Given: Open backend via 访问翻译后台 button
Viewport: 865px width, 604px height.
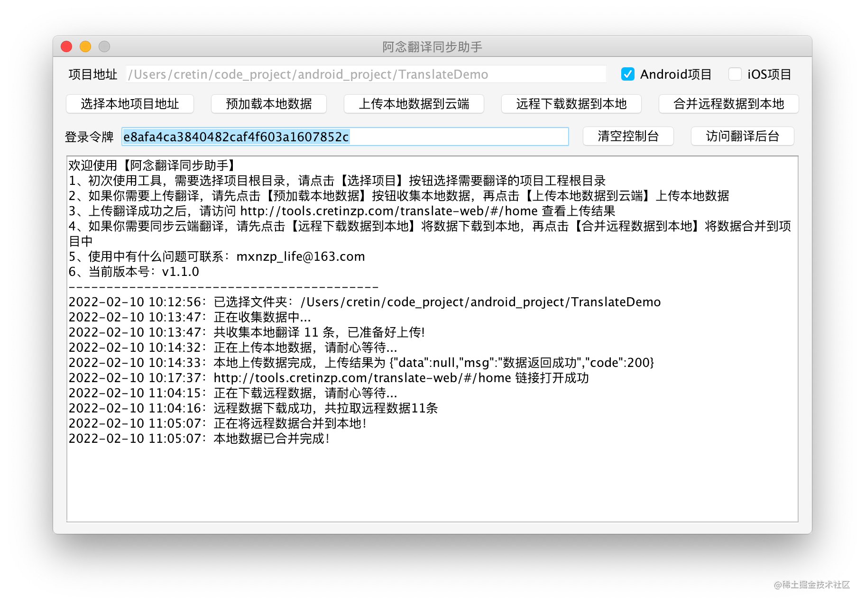Looking at the screenshot, I should [x=743, y=136].
